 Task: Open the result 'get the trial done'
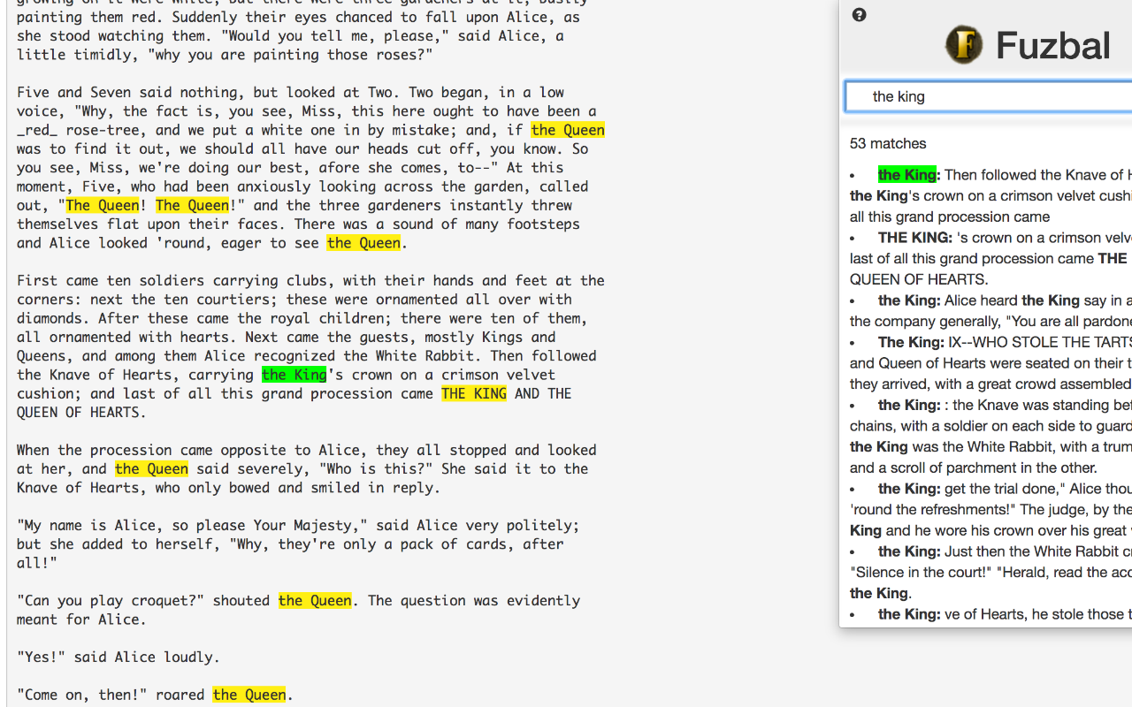990,509
